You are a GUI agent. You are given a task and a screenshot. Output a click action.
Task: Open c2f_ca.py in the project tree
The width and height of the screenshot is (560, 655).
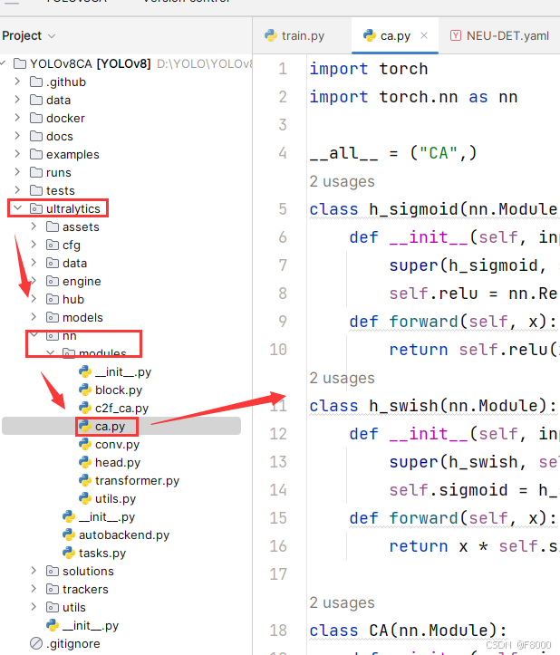(x=121, y=408)
